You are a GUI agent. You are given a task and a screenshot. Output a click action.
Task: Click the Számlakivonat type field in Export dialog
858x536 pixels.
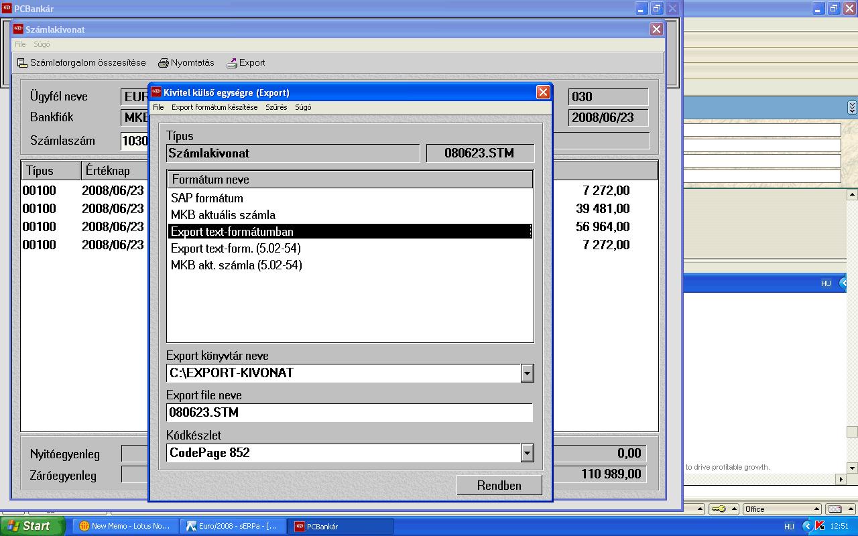coord(293,153)
